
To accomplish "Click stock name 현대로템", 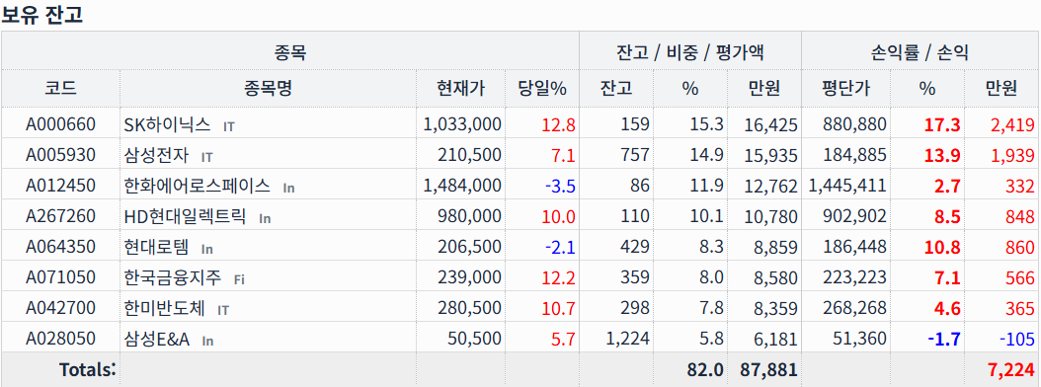I will [x=157, y=246].
